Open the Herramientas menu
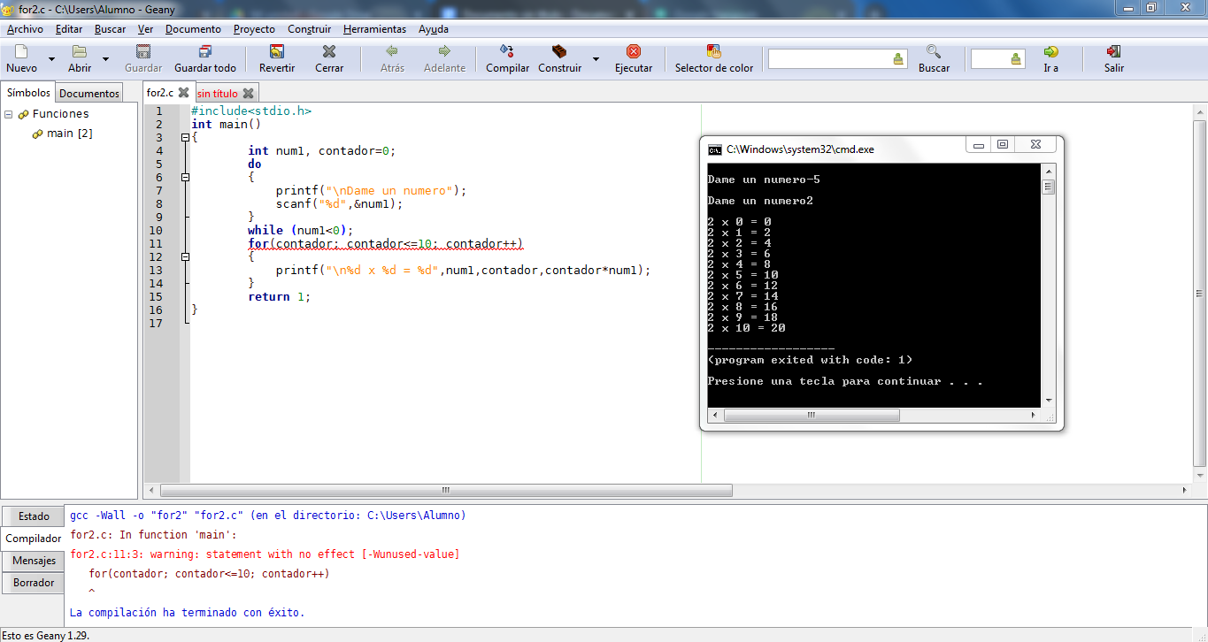This screenshot has width=1208, height=642. pyautogui.click(x=375, y=29)
